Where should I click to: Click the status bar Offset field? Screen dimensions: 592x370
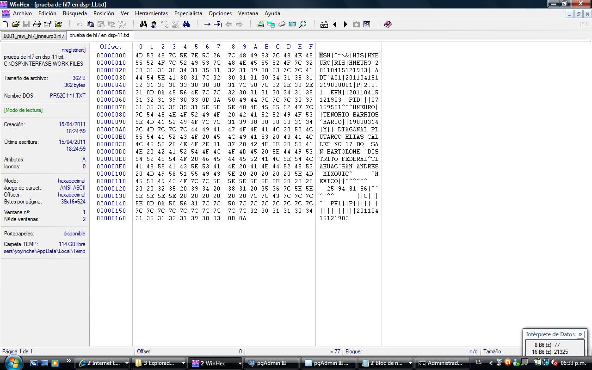pyautogui.click(x=189, y=351)
